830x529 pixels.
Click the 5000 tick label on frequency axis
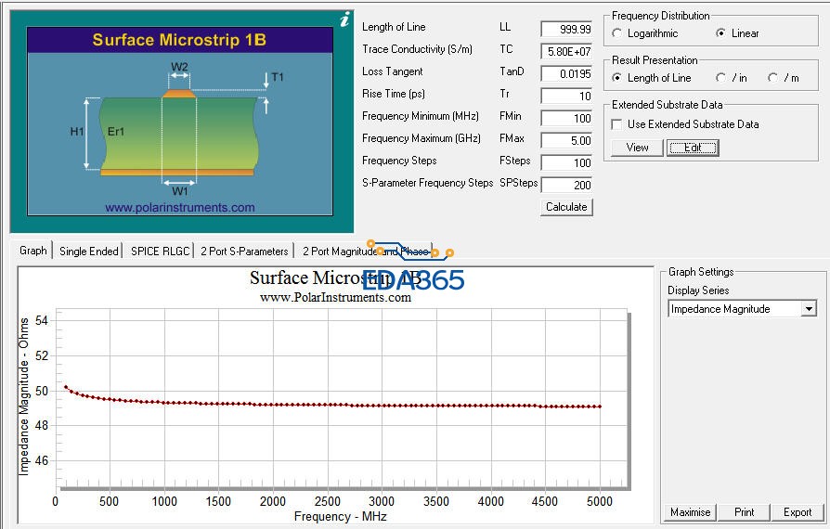coord(599,501)
